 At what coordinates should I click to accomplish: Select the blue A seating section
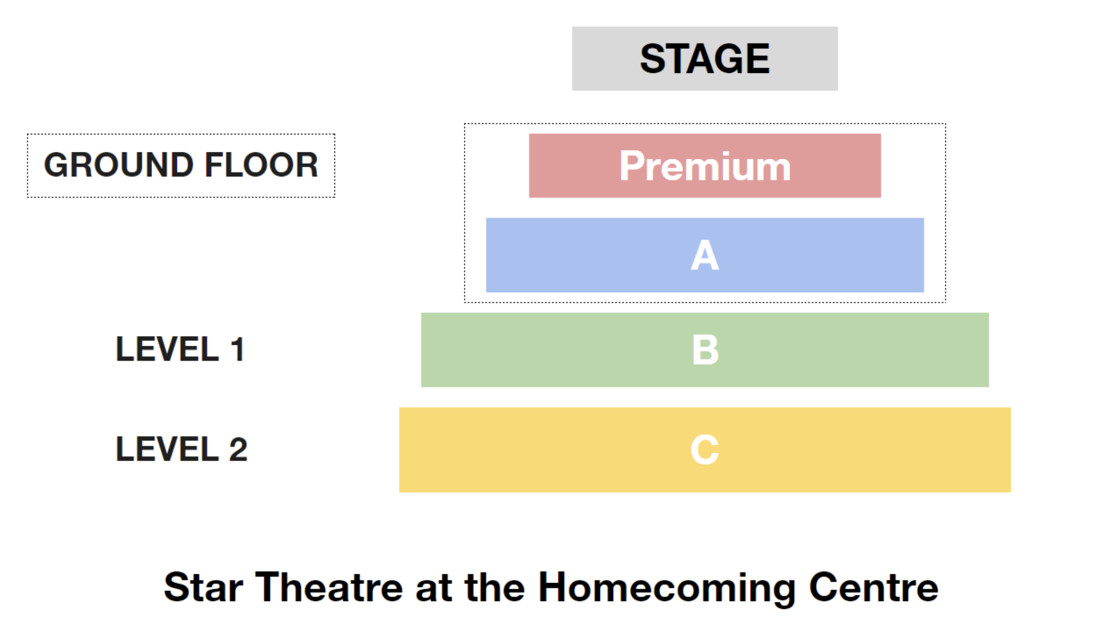[705, 255]
